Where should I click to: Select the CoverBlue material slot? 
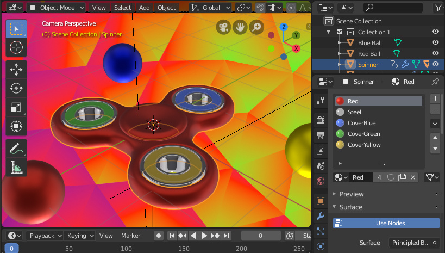(x=378, y=123)
